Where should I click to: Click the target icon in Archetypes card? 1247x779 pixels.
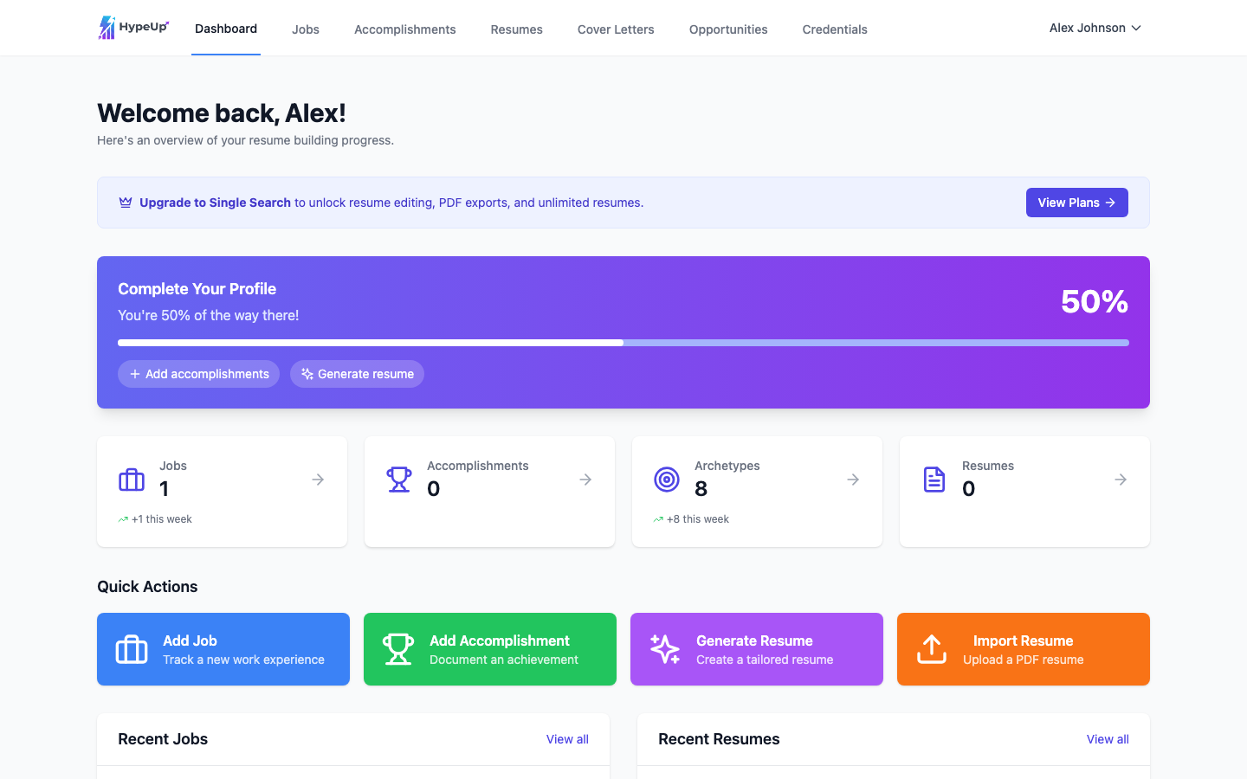click(667, 480)
